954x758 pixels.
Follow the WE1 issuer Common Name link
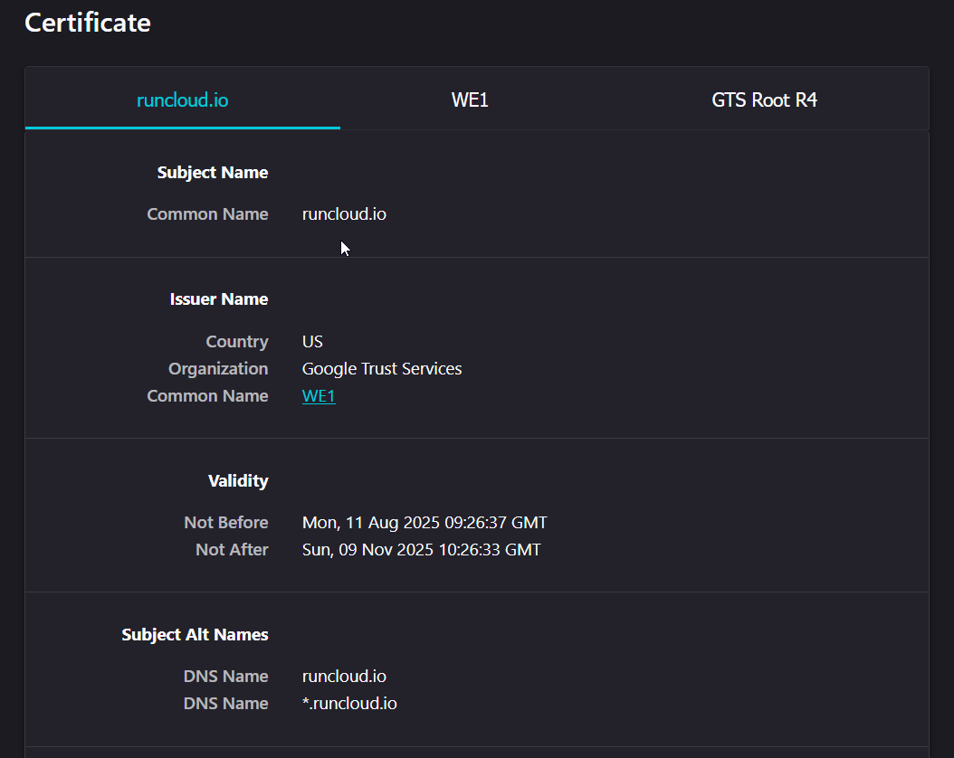[x=319, y=396]
